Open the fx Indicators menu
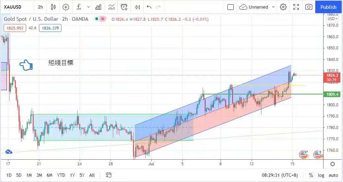The height and width of the screenshot is (182, 343). pos(79,7)
